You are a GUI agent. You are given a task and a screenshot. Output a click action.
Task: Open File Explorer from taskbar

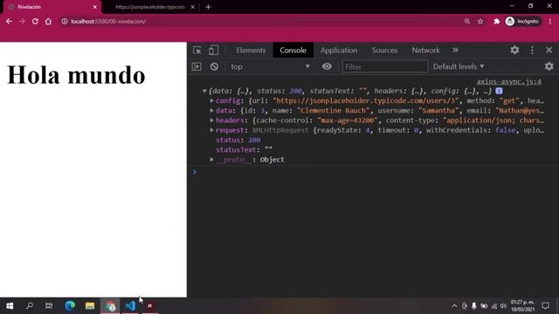click(x=90, y=306)
